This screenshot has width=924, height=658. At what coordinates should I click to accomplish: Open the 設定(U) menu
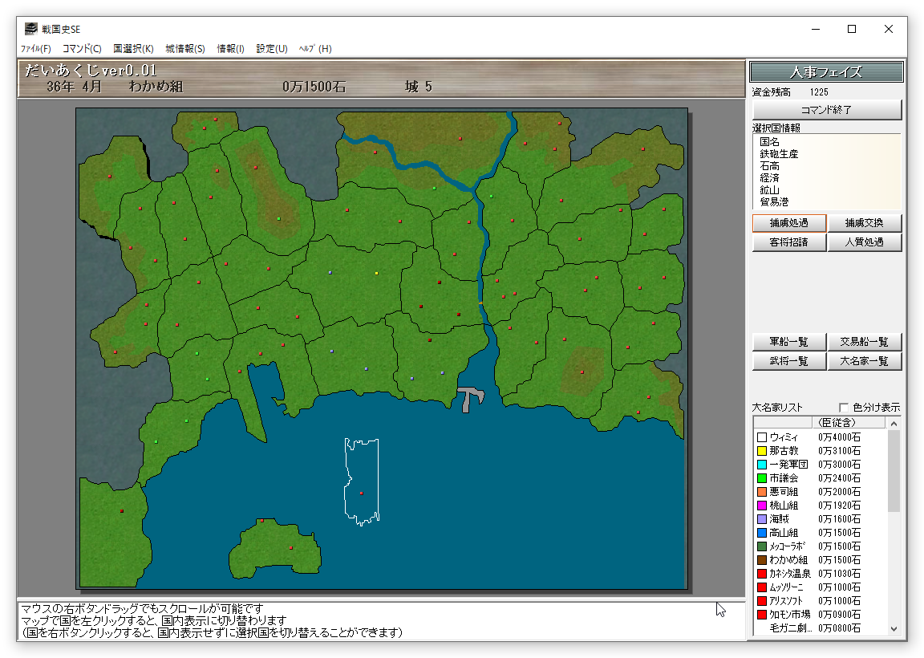272,49
